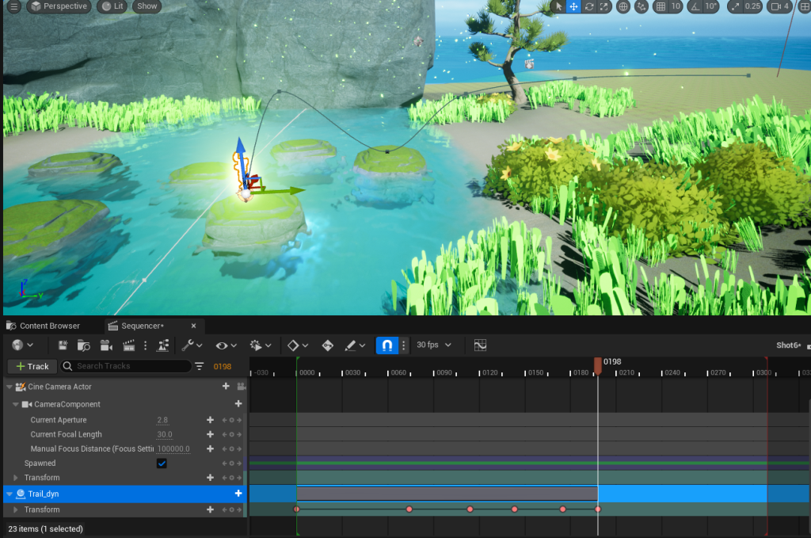The height and width of the screenshot is (538, 811).
Task: Uncheck the Spawned checkbox
Action: pos(162,464)
